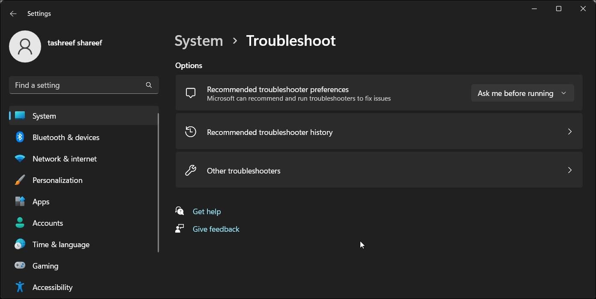Select the Bluetooth & devices icon
Screen dimensions: 596x299
[20, 137]
